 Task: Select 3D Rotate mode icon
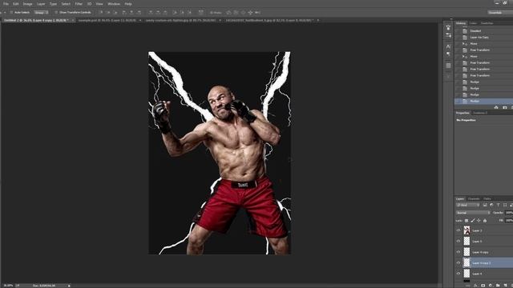click(x=228, y=13)
